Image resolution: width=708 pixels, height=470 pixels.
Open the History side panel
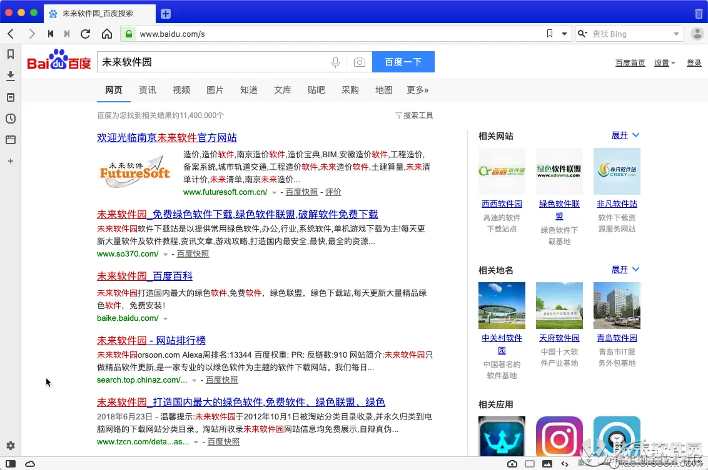[x=11, y=119]
